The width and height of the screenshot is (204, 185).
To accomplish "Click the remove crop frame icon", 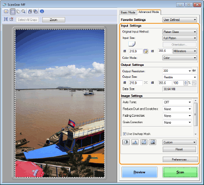I will point(11,19).
